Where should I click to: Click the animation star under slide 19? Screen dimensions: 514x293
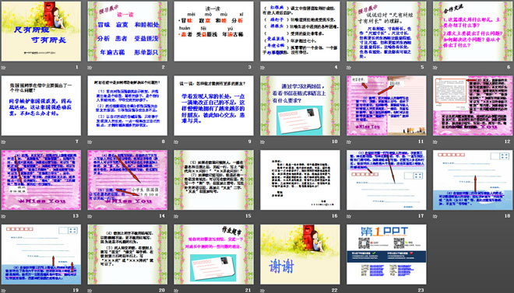click(x=4, y=290)
